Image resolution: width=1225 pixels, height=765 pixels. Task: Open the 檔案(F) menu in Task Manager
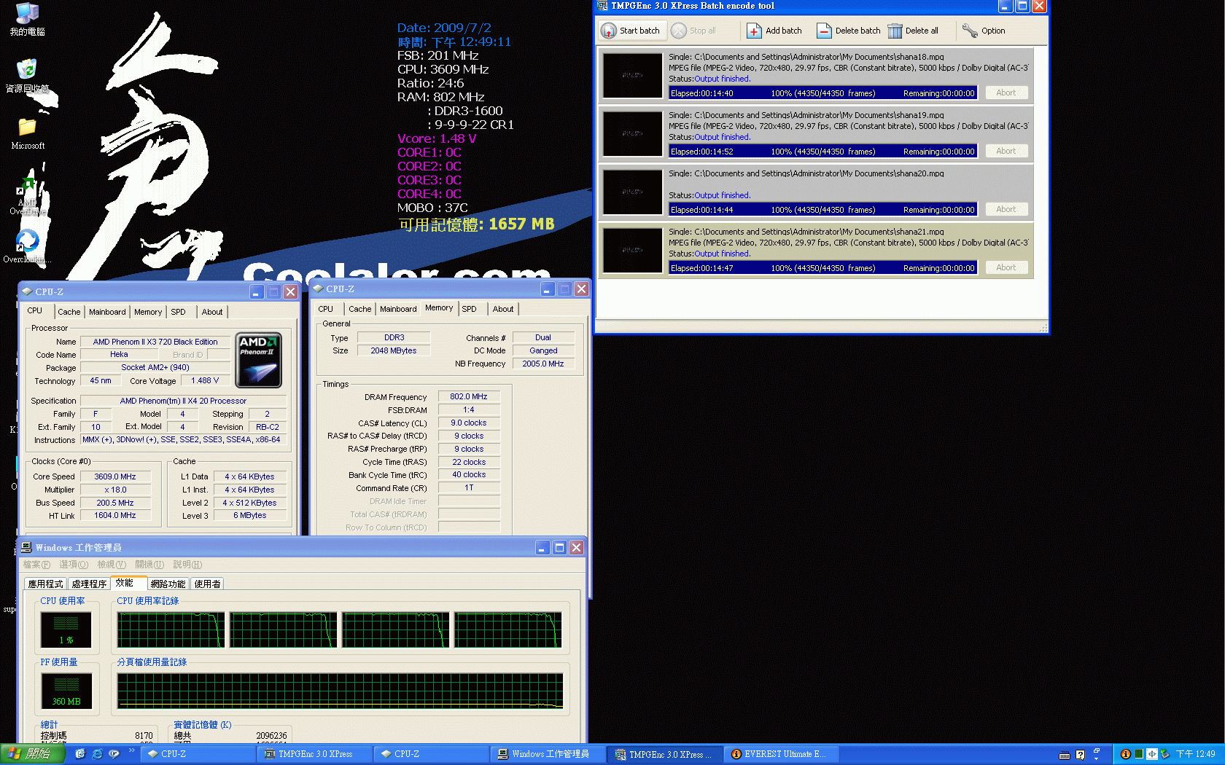click(36, 565)
